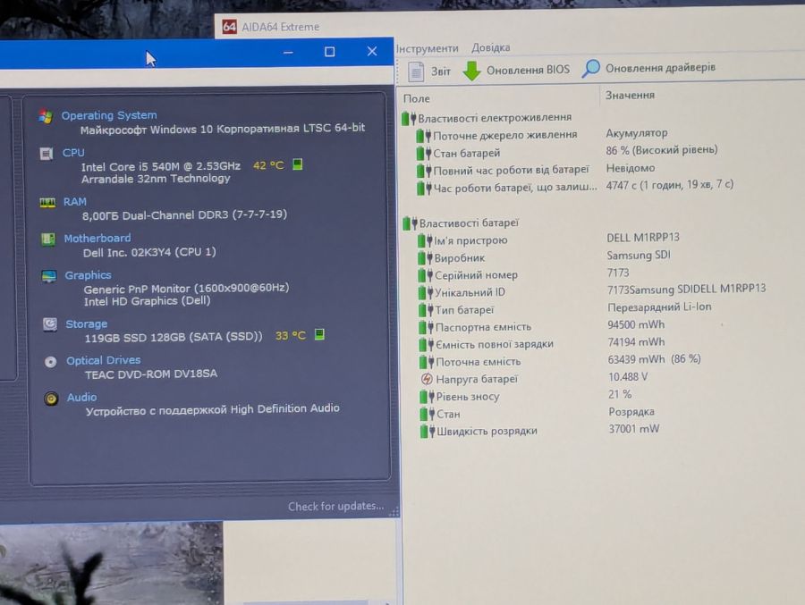Open the CPU link
The width and height of the screenshot is (805, 605).
[x=73, y=153]
